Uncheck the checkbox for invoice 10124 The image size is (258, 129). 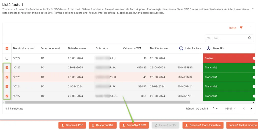tap(7, 86)
